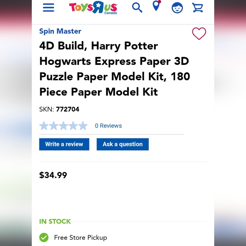Image resolution: width=246 pixels, height=246 pixels.
Task: Click the 0 Reviews link
Action: (109, 126)
